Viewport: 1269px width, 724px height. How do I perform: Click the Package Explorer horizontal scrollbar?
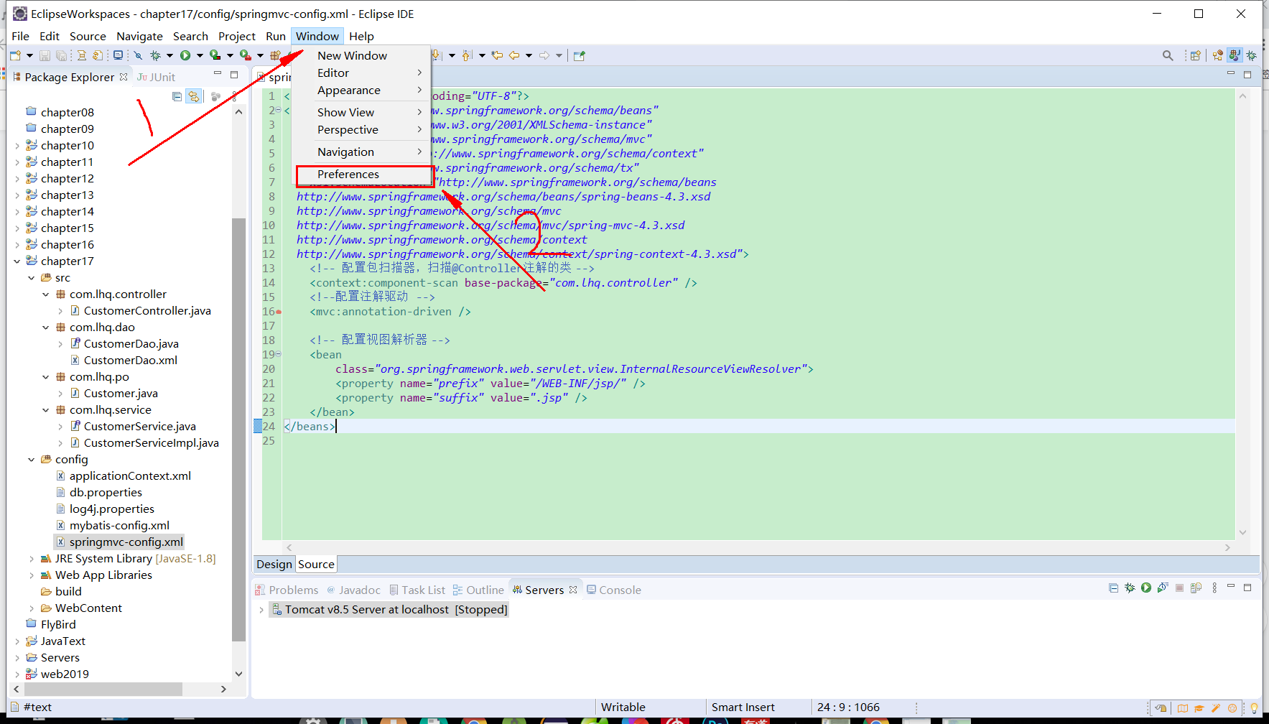point(103,689)
